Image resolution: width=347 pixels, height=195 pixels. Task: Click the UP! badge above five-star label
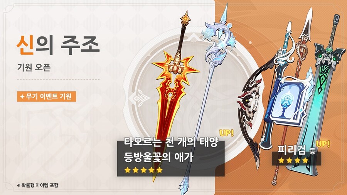226,133
